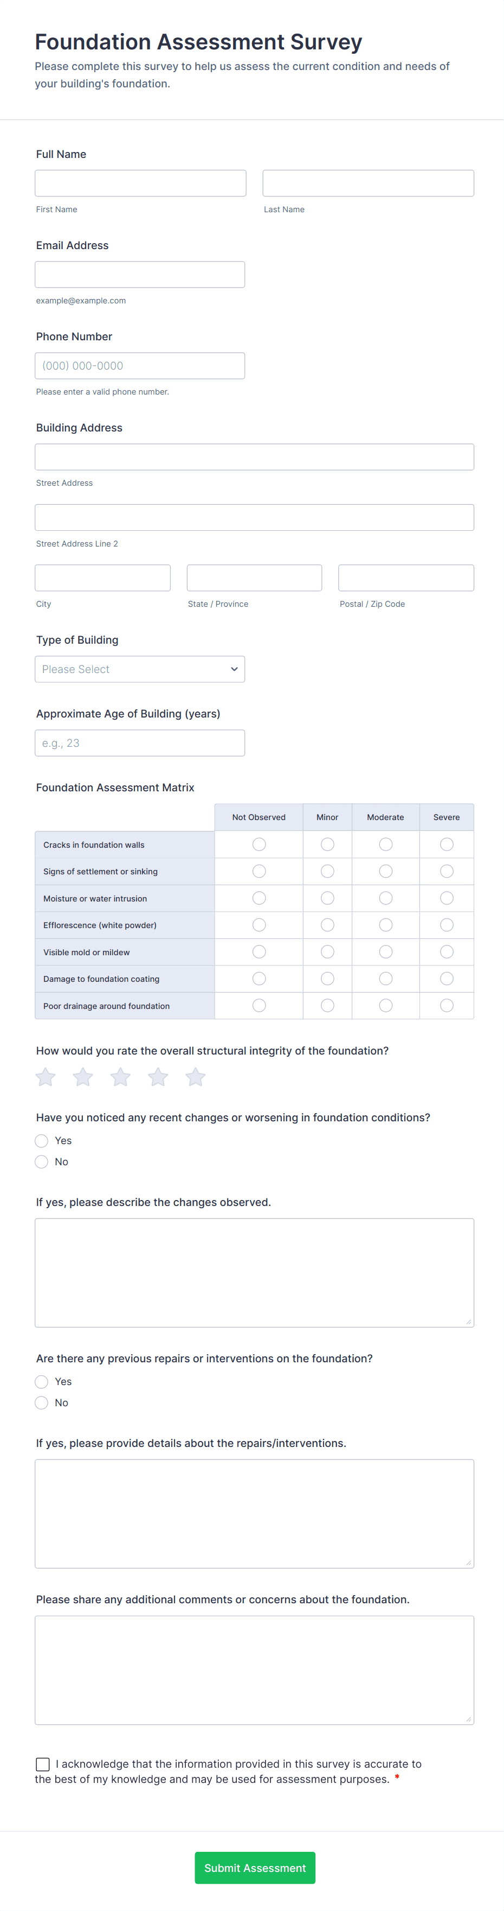Focus the Email Address input
Image resolution: width=504 pixels, height=1911 pixels.
tap(139, 275)
